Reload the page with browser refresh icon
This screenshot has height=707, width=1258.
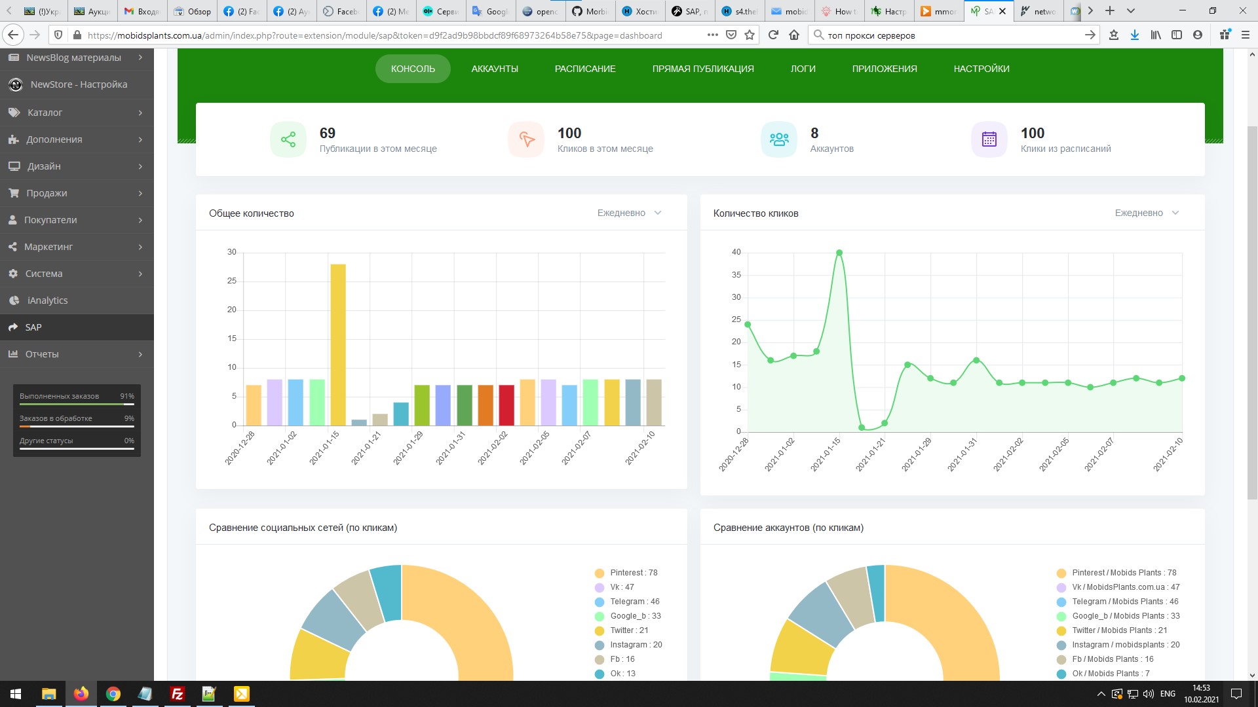(x=773, y=35)
